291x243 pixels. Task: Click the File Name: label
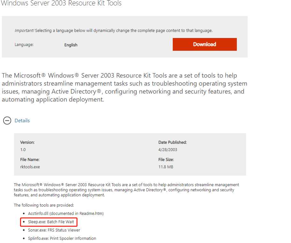(x=30, y=160)
